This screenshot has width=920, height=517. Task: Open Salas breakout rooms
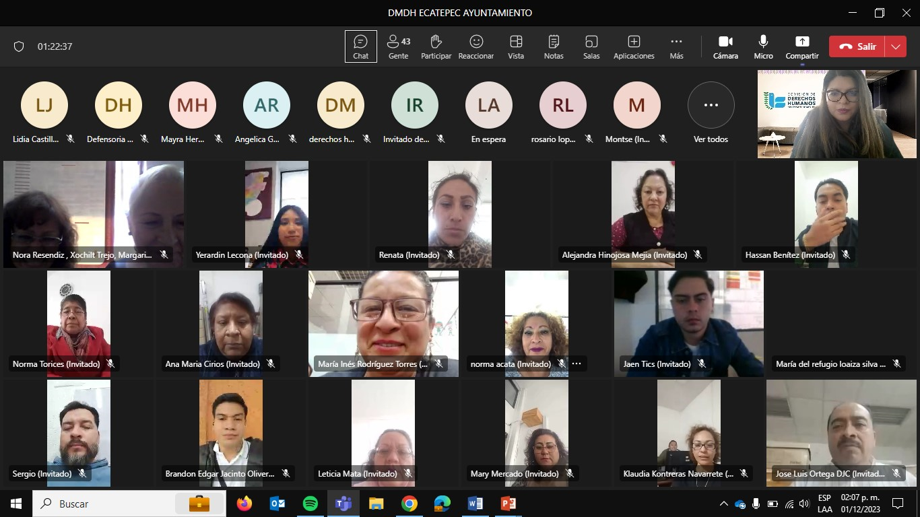click(x=591, y=46)
